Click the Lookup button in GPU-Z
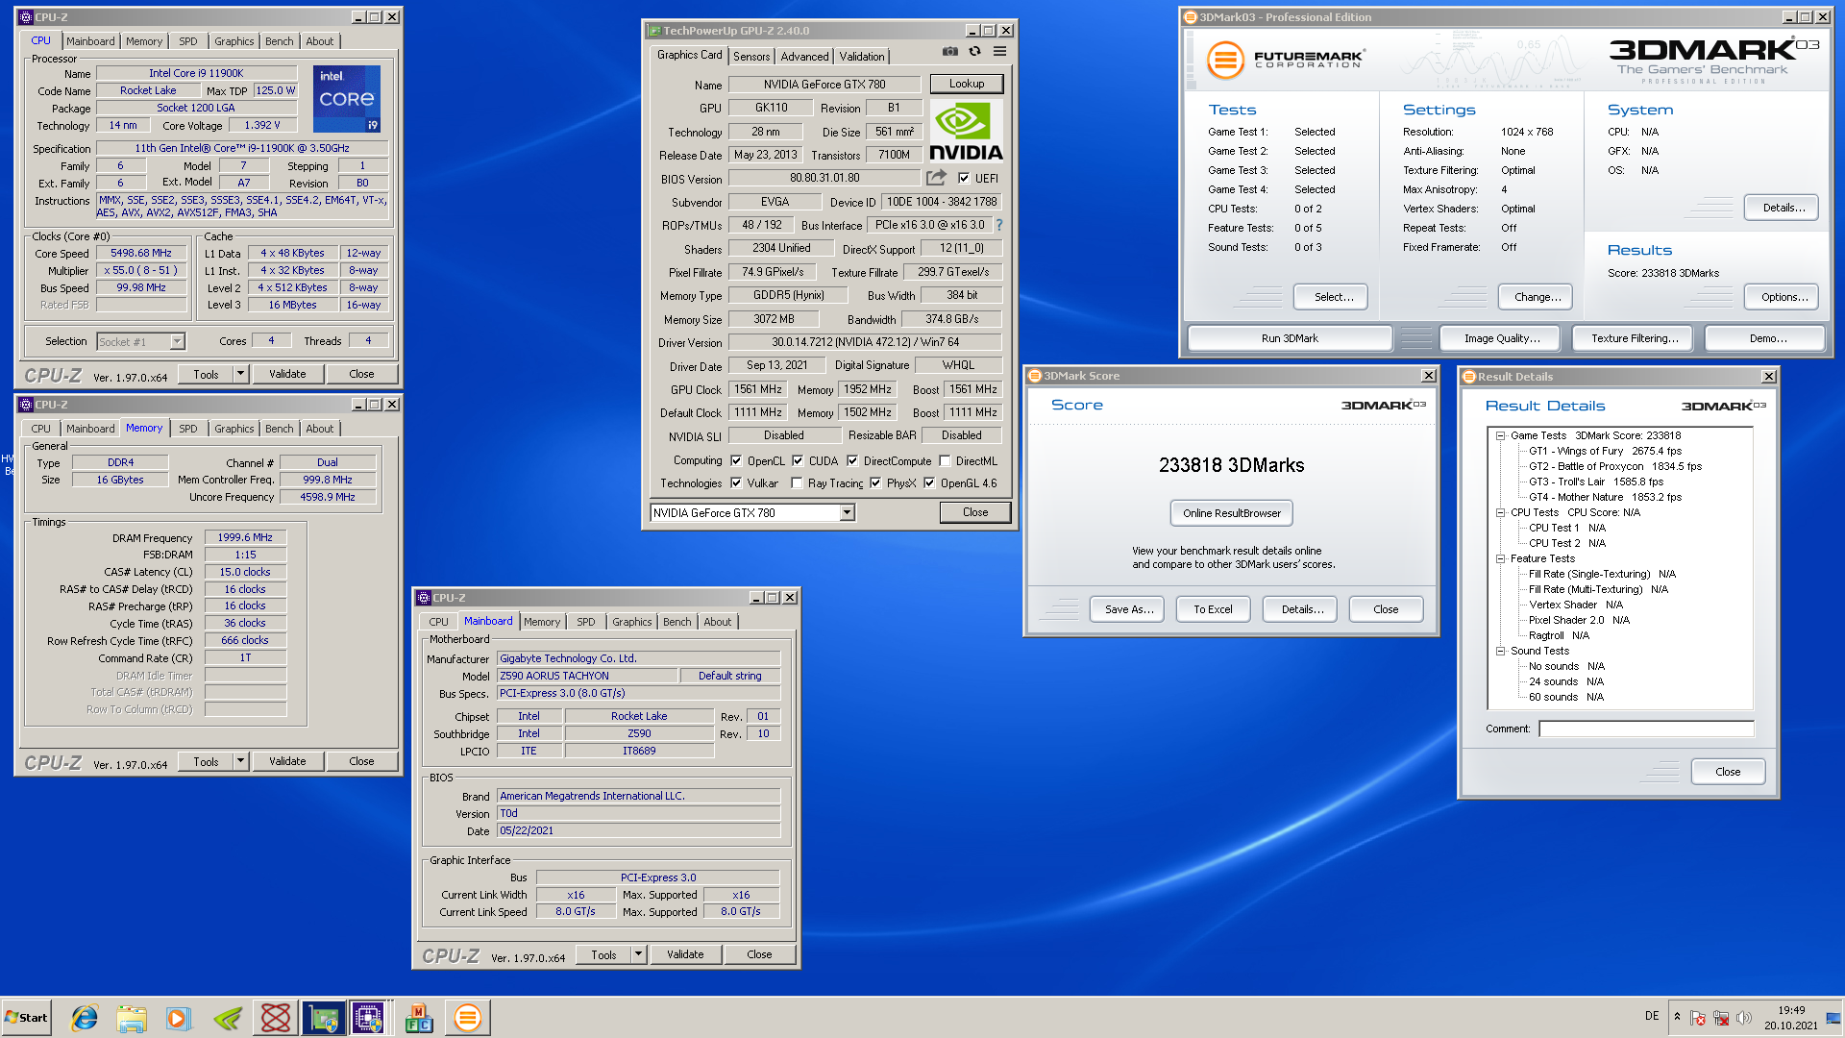Image resolution: width=1845 pixels, height=1038 pixels. pos(967,84)
